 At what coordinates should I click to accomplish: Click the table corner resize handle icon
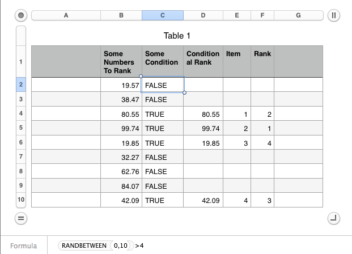pos(334,218)
